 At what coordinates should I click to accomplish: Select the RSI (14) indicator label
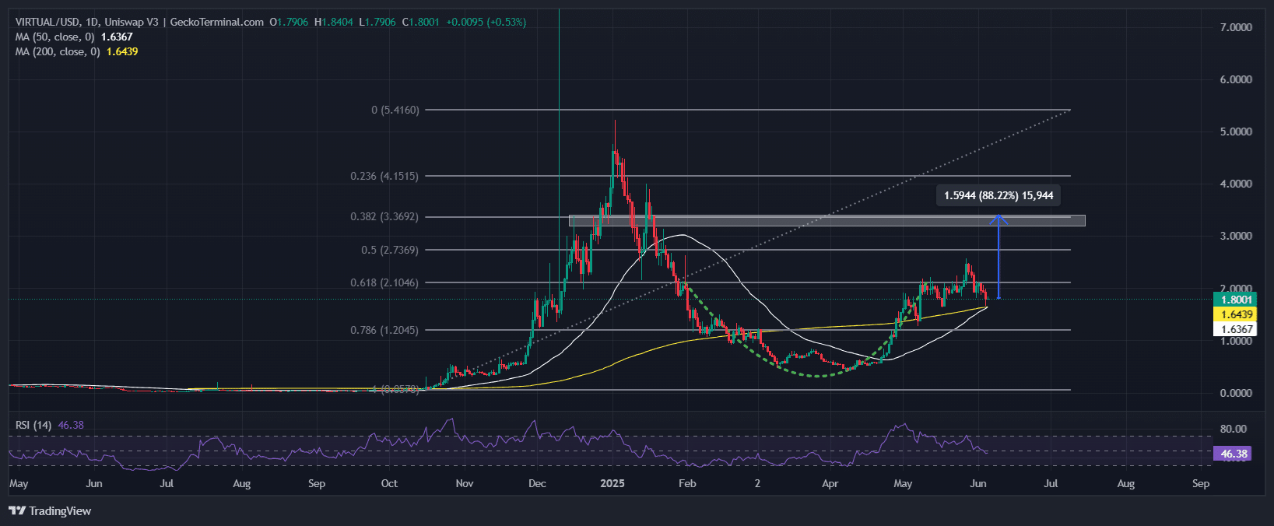click(33, 425)
